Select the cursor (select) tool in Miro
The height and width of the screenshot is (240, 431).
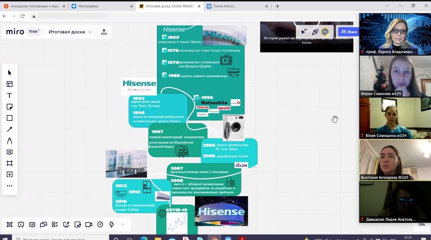[9, 73]
